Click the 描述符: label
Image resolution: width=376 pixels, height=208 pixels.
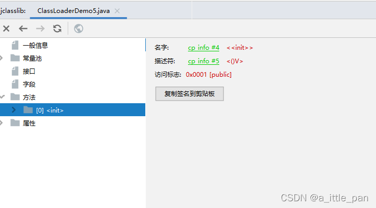165,61
